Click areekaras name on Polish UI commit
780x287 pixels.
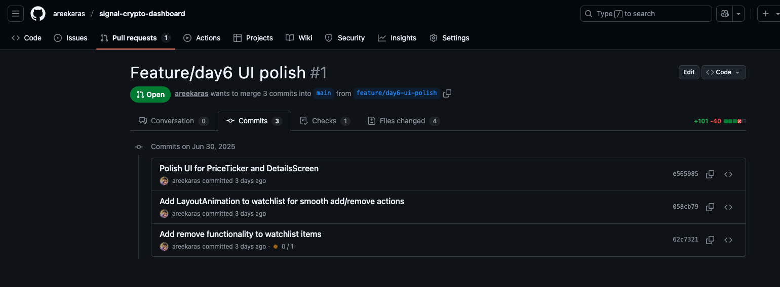[x=186, y=181]
